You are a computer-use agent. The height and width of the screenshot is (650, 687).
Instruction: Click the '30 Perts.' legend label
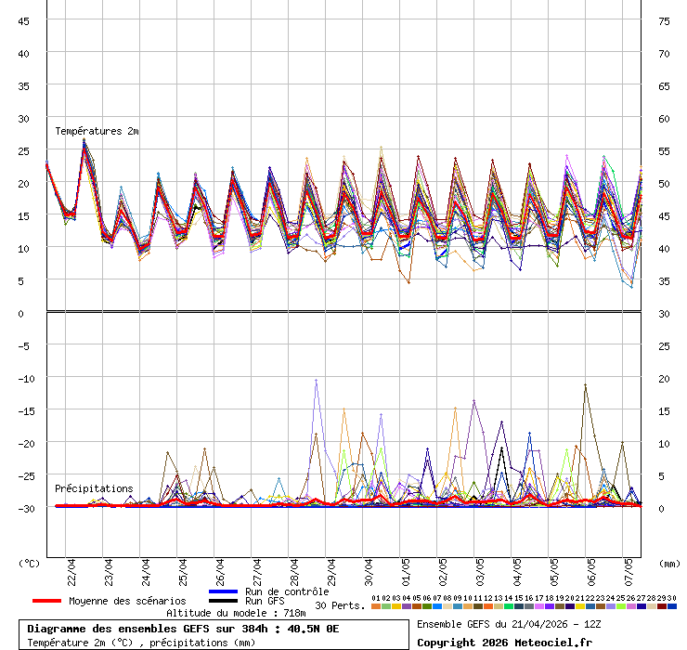[339, 605]
